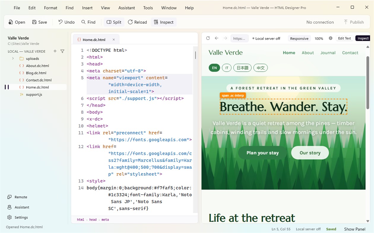This screenshot has width=374, height=233.
Task: Click the Open toolbar button
Action: (x=17, y=22)
